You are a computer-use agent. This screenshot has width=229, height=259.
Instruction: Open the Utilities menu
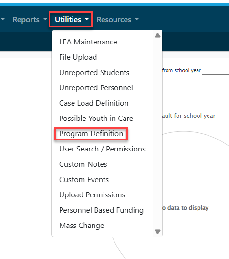click(x=71, y=20)
